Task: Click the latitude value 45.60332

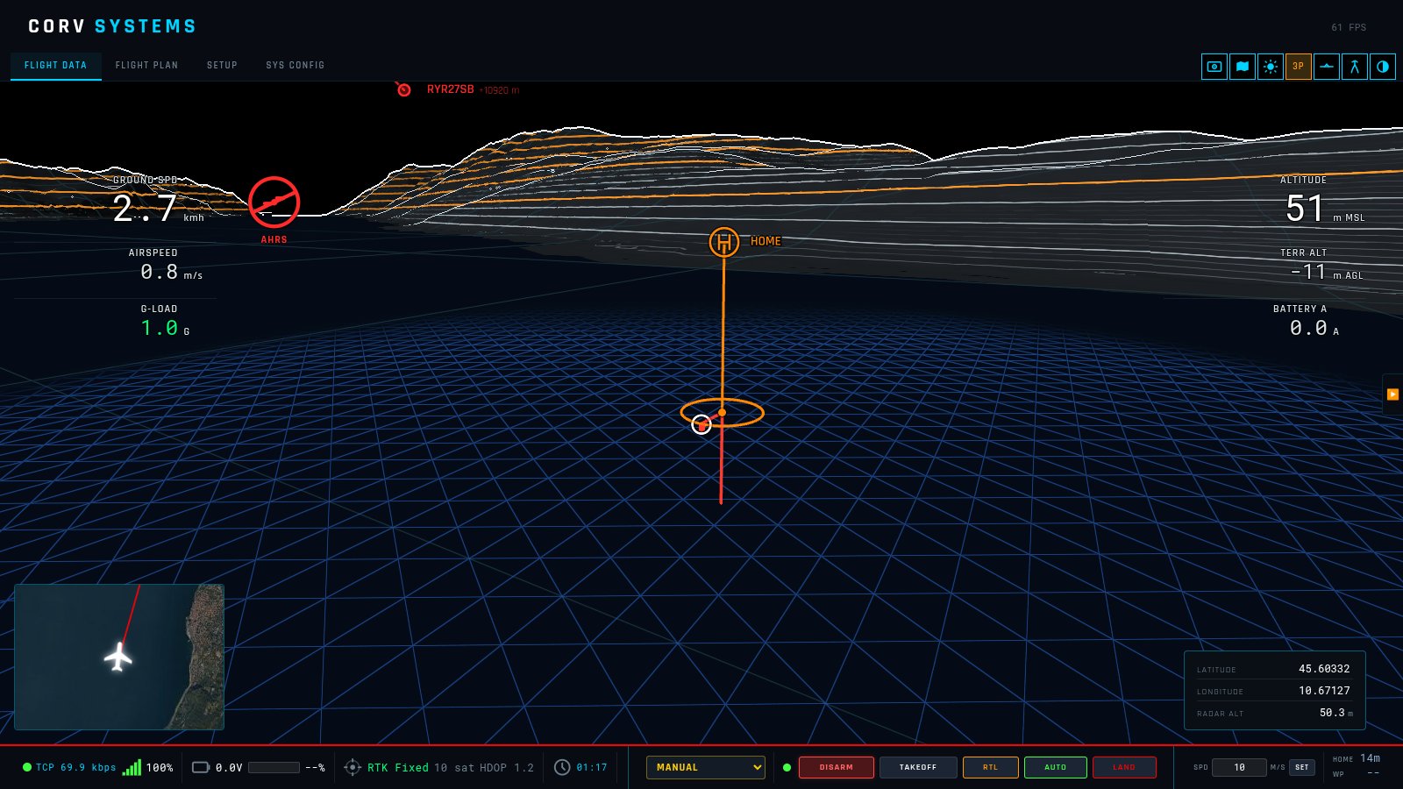Action: click(1324, 668)
